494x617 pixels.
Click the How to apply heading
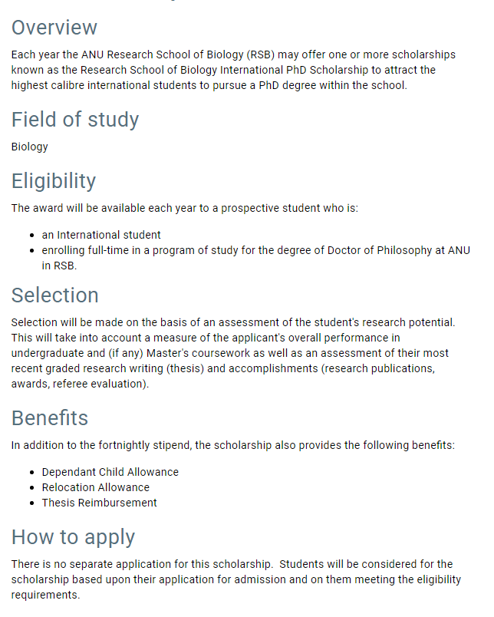tap(73, 537)
